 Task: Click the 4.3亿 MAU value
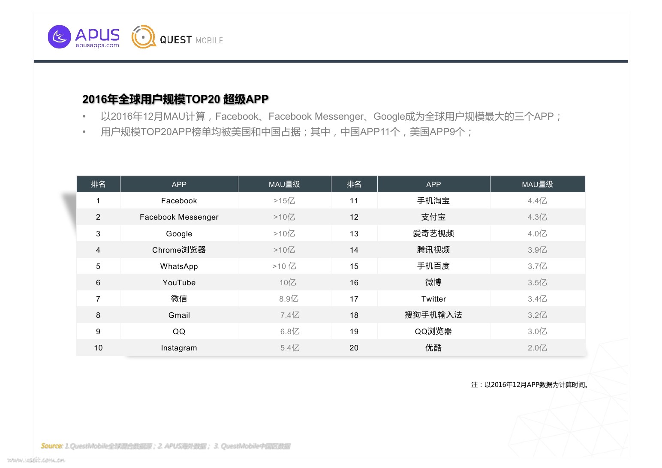537,217
